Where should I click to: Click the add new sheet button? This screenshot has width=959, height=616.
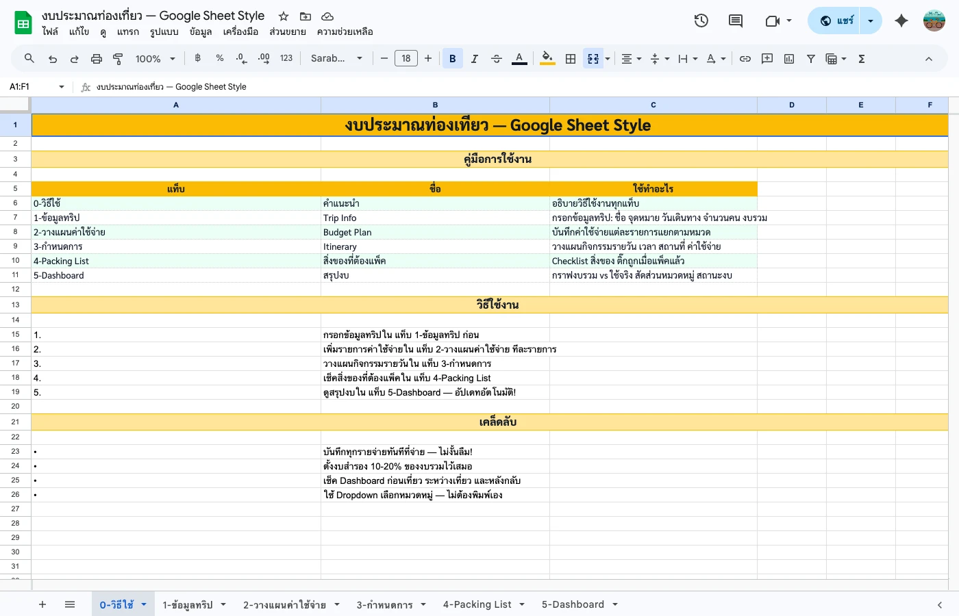42,604
